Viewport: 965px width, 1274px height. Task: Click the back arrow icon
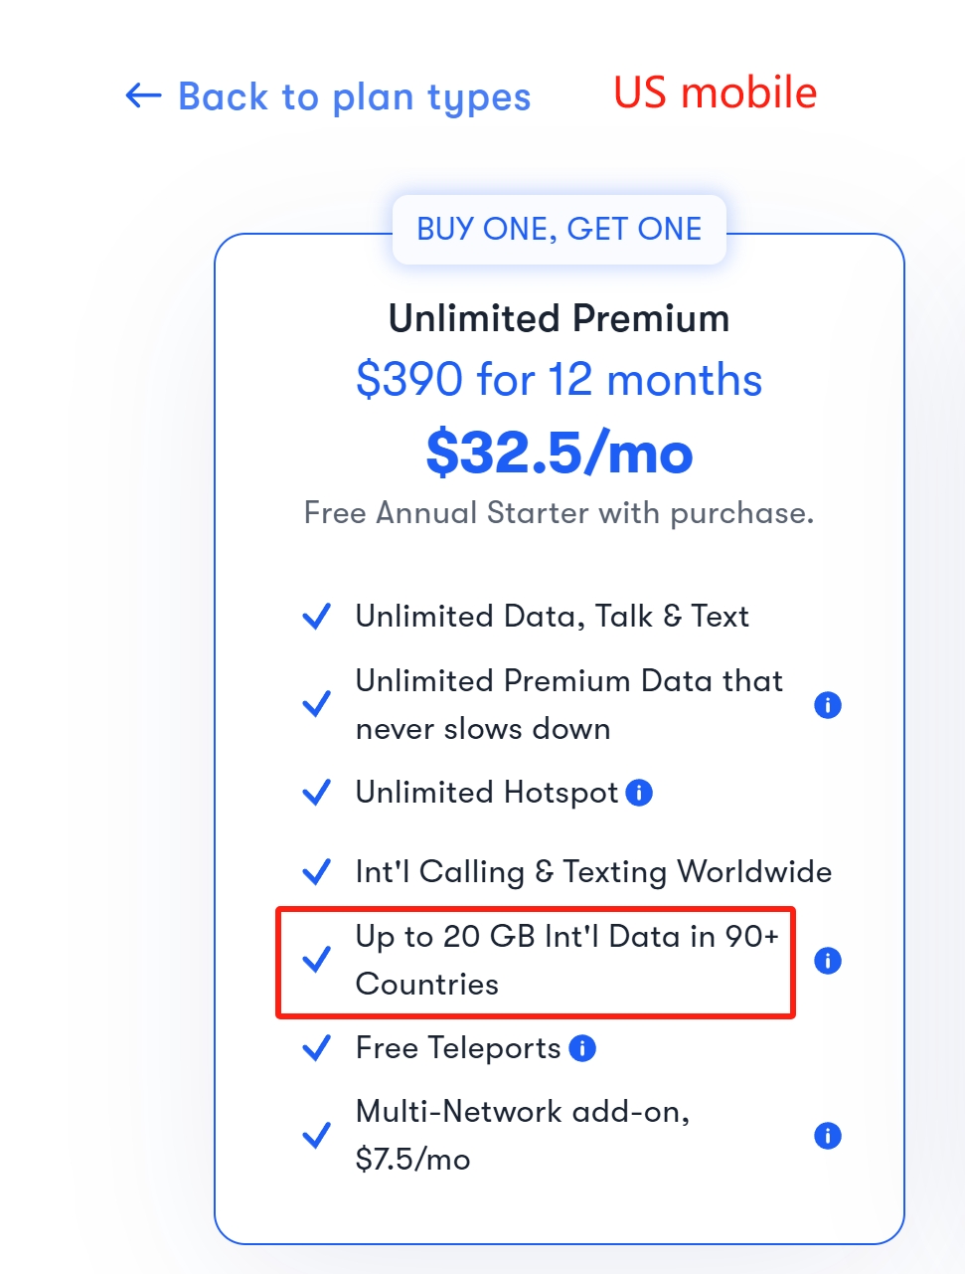[143, 96]
